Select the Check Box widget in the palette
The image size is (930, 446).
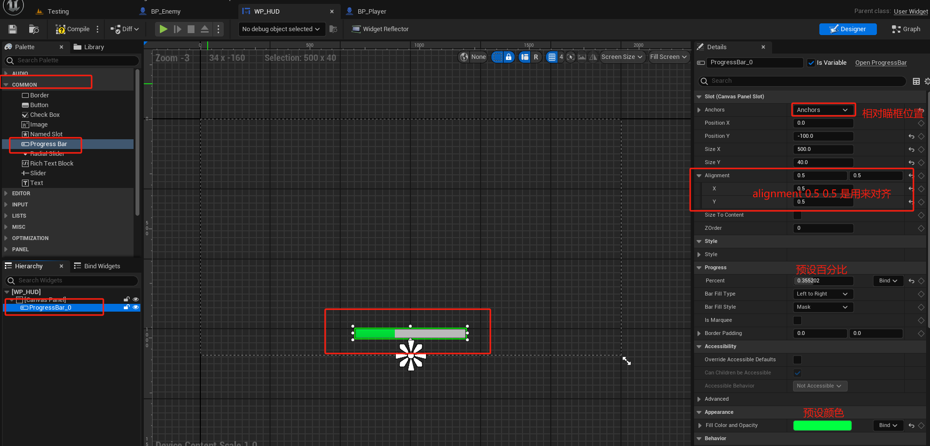[x=41, y=115]
